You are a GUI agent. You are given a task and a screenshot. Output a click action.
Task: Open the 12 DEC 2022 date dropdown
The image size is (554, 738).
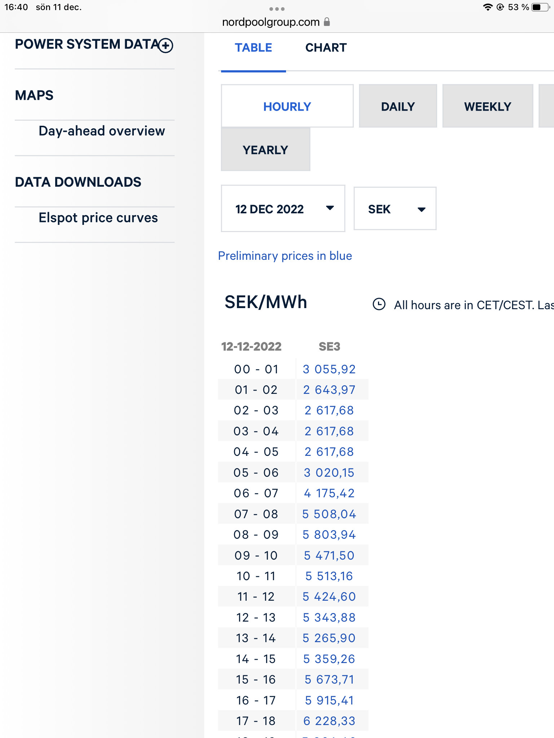(283, 209)
